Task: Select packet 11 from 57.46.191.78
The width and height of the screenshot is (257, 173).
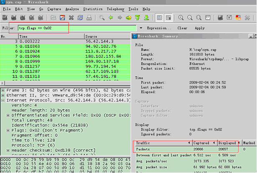Action: [x=65, y=77]
